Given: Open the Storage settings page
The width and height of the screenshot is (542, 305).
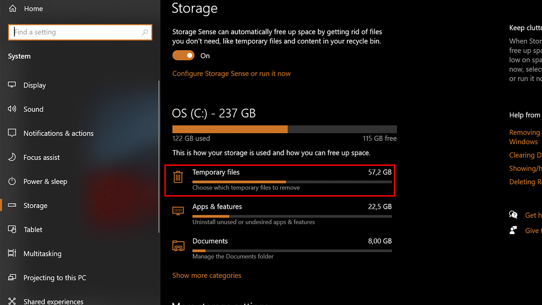Looking at the screenshot, I should [35, 206].
